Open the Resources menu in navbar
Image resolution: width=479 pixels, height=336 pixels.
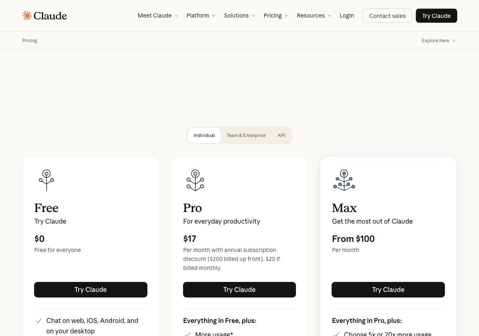click(314, 16)
